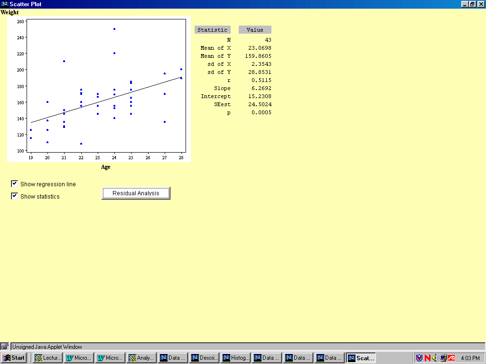Screen dimensions: 486x364
Task: Click the red Netscape N tray icon
Action: pos(427,358)
